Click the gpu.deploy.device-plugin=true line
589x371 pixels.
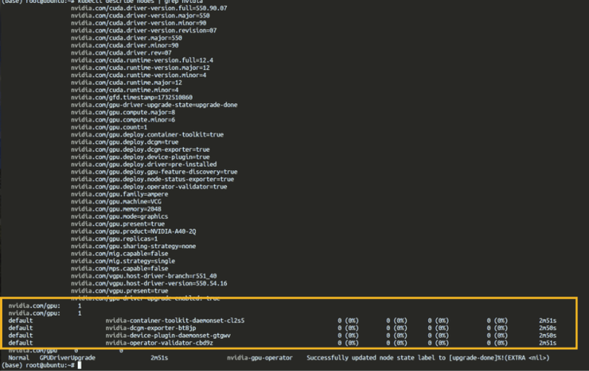pos(140,157)
